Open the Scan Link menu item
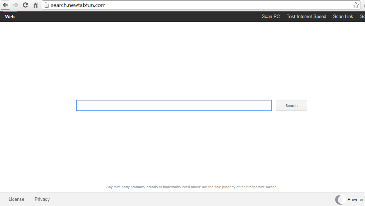The image size is (365, 206). pos(343,17)
